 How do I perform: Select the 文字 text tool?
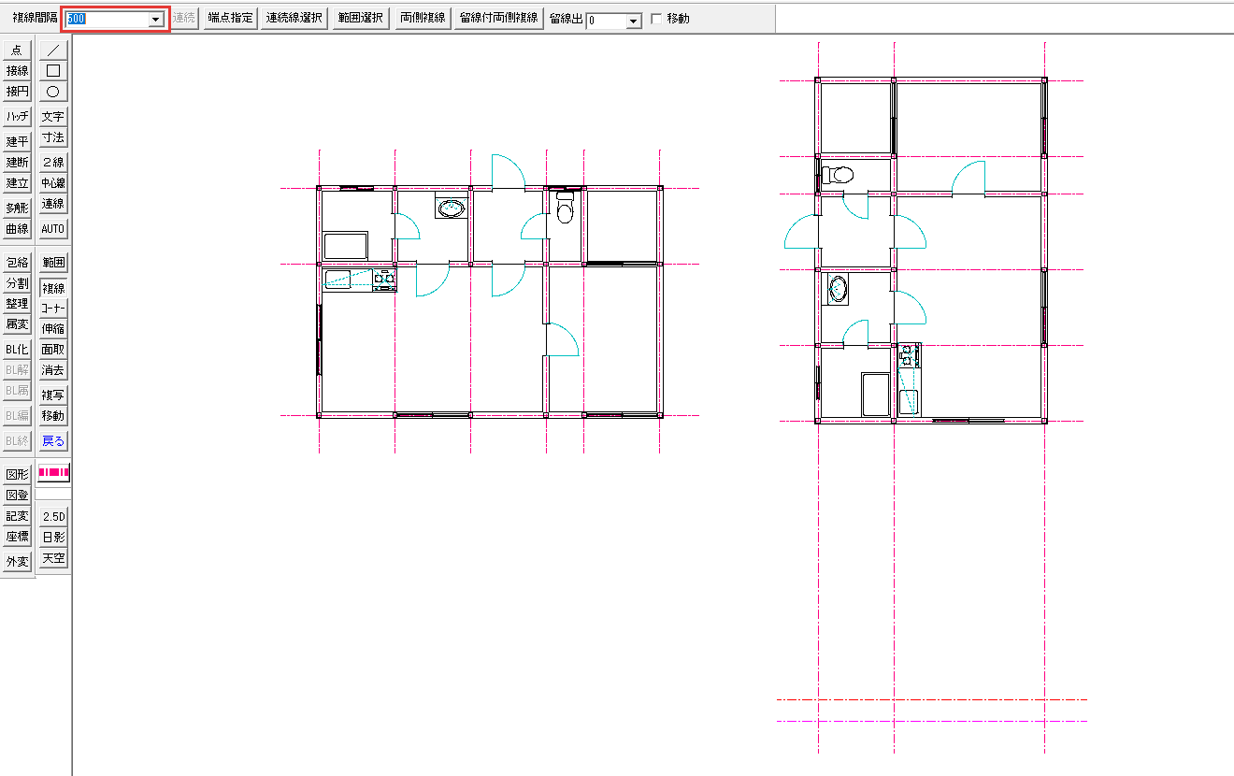tap(53, 117)
